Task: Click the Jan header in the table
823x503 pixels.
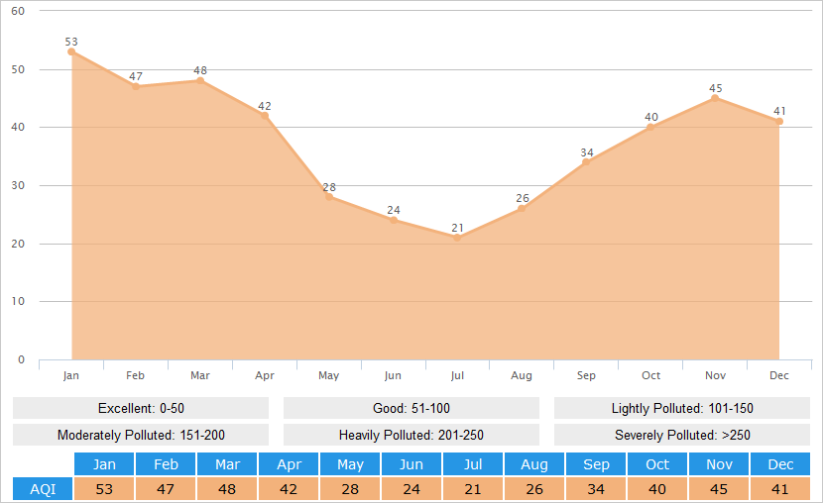Action: coord(104,464)
